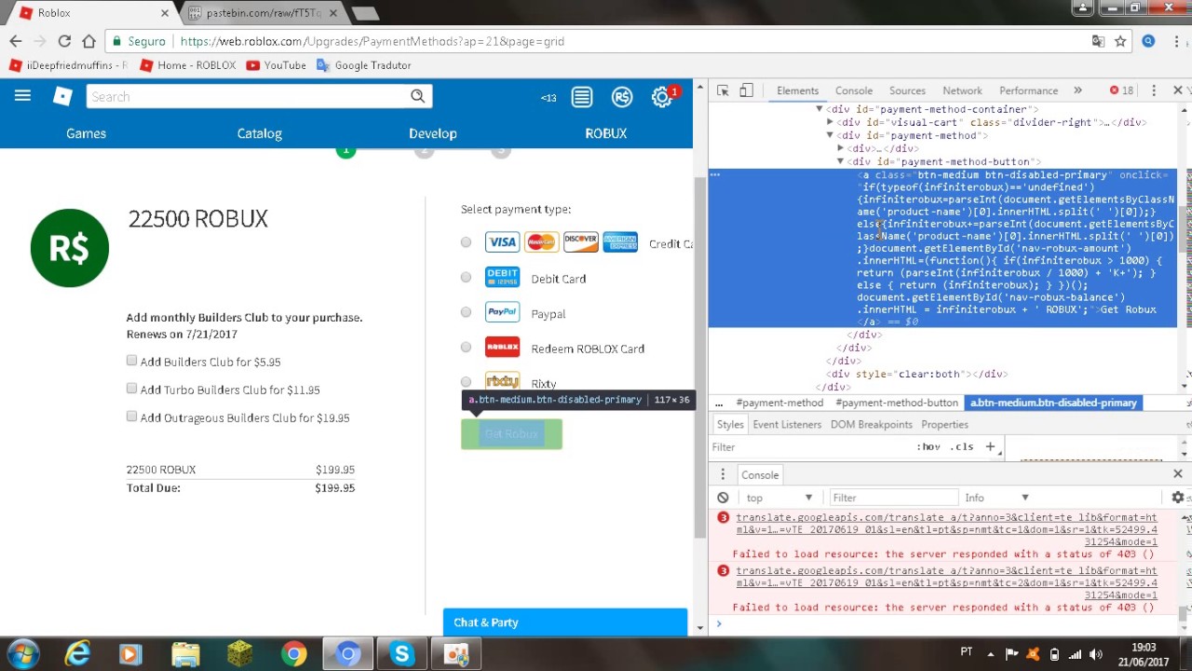Viewport: 1192px width, 671px height.
Task: Open Roblox settings gear with notification badge
Action: pos(662,97)
